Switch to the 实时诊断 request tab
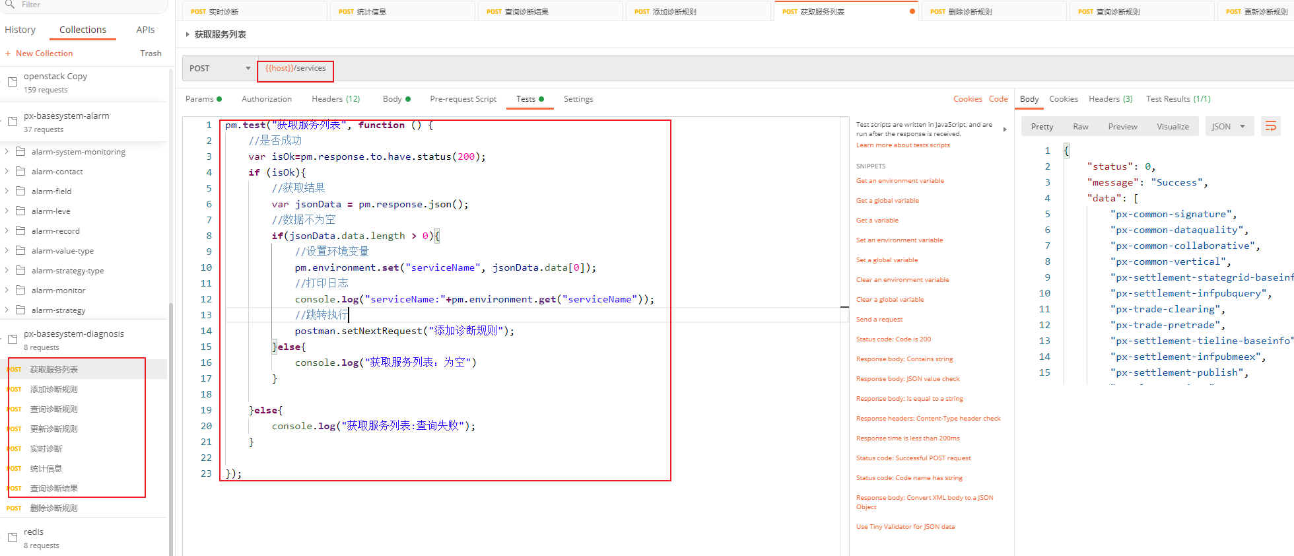 tap(254, 11)
